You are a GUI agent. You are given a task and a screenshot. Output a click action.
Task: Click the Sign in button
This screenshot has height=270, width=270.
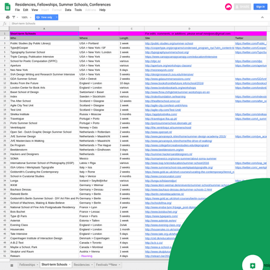coord(260,7)
